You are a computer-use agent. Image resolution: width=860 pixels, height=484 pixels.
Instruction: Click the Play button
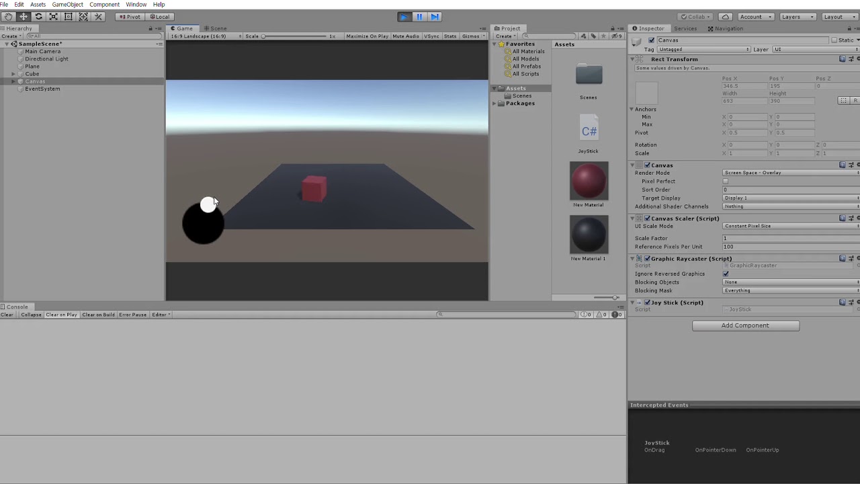point(404,17)
